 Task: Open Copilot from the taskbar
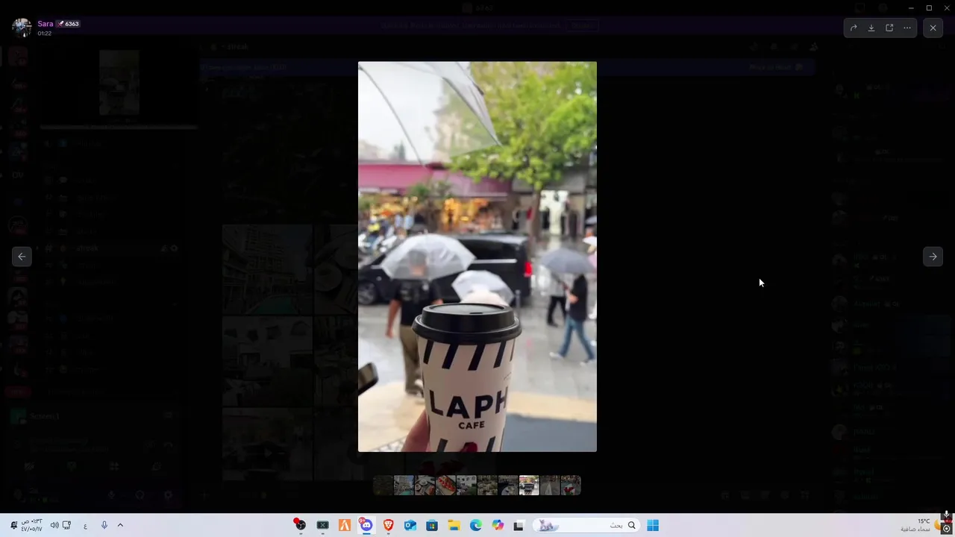(x=498, y=525)
